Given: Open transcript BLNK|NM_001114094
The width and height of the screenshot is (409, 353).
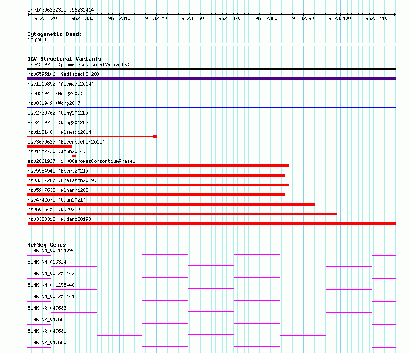Looking at the screenshot, I should click(51, 250).
